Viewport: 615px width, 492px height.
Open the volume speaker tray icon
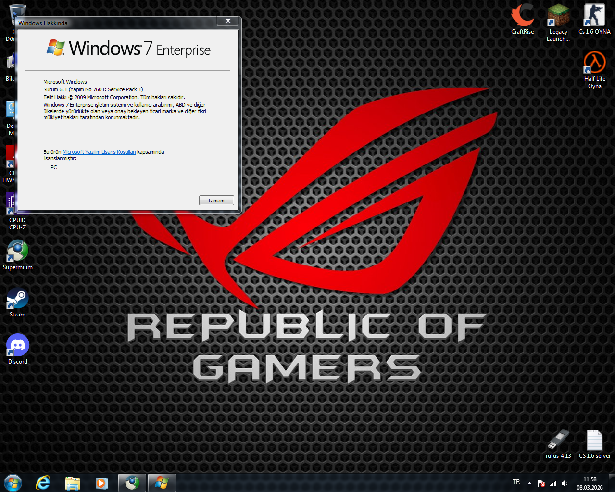point(565,483)
